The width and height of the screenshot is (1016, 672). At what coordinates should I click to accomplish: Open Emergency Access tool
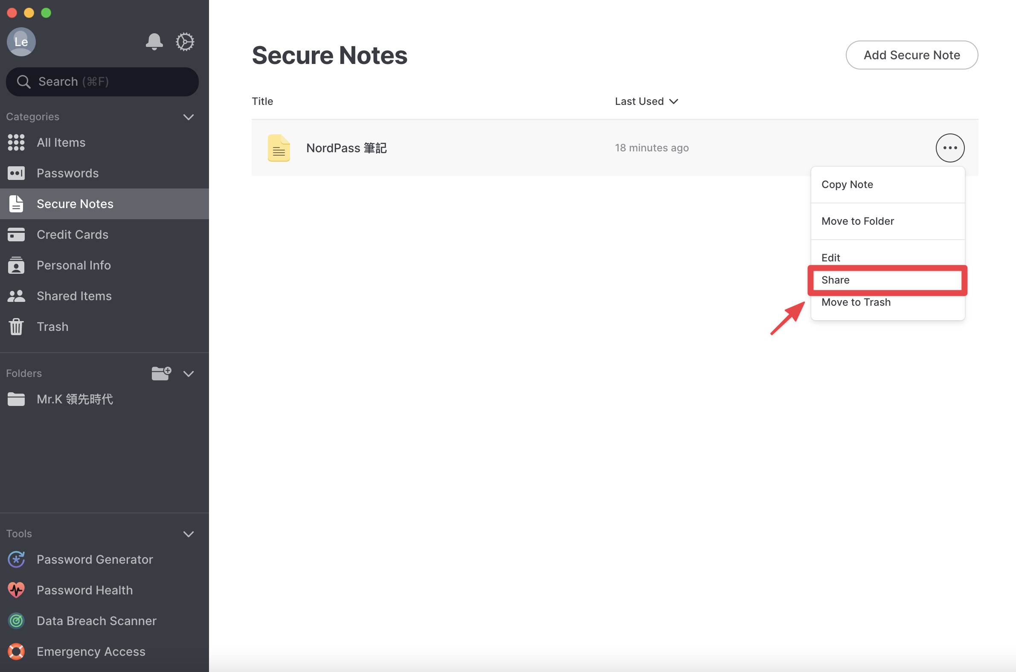tap(105, 652)
